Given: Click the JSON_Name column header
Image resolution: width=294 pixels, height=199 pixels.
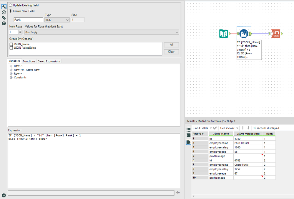Looking at the screenshot, I should pos(221,134).
